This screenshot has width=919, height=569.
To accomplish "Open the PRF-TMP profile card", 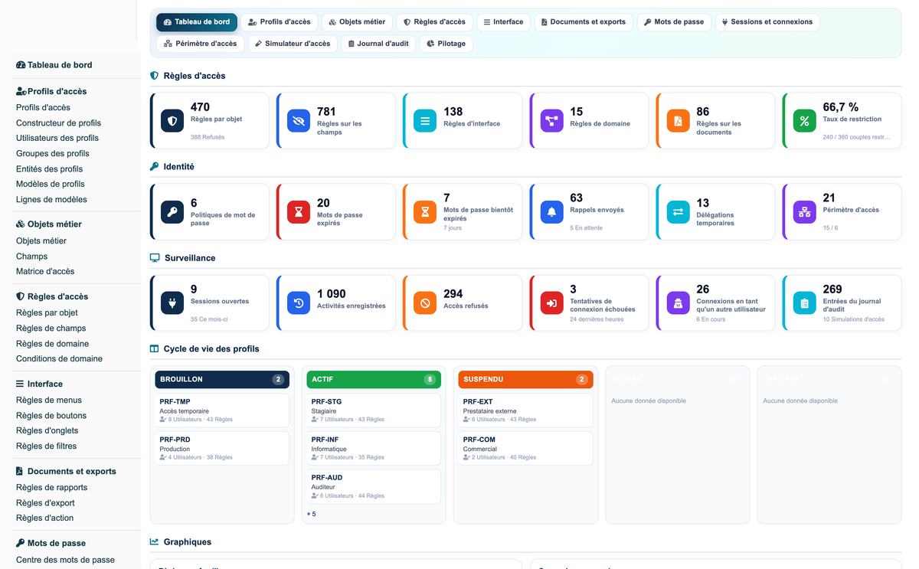I will coord(222,410).
